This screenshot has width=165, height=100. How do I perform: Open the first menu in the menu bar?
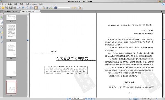pos(4,4)
